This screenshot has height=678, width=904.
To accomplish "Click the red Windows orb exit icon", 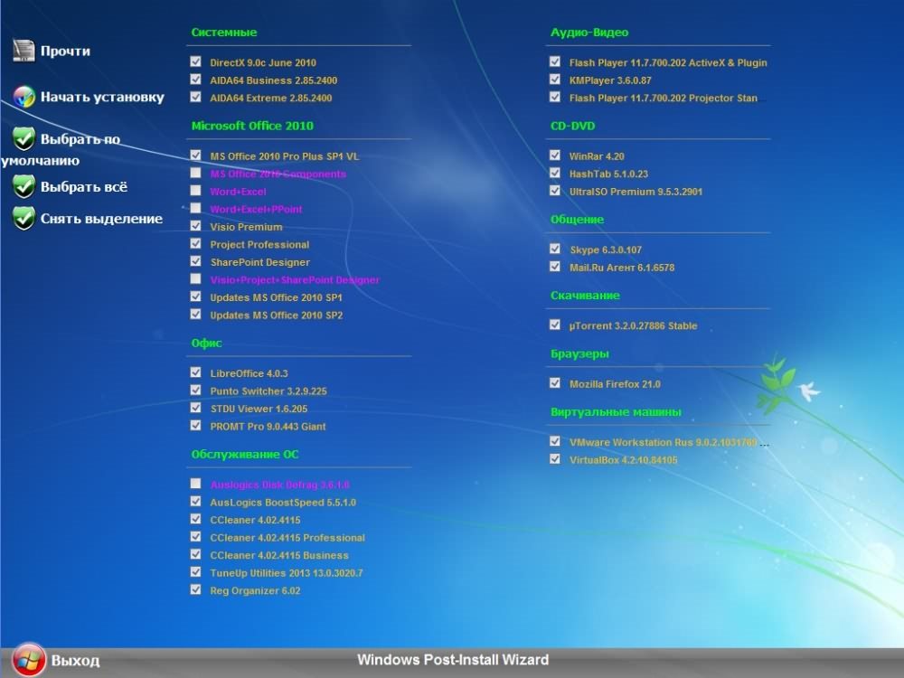I will pyautogui.click(x=29, y=659).
